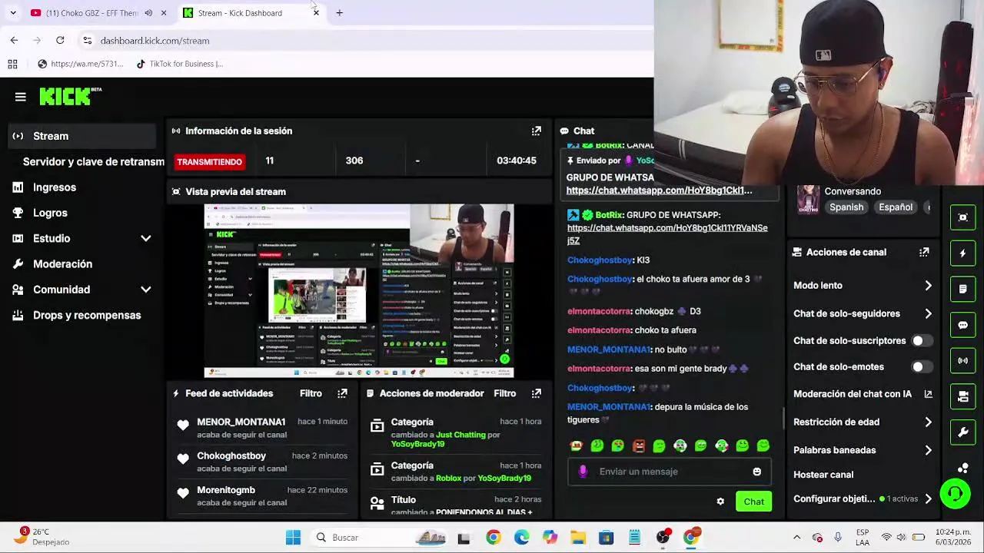Open a new browser tab
984x553 pixels.
(339, 13)
